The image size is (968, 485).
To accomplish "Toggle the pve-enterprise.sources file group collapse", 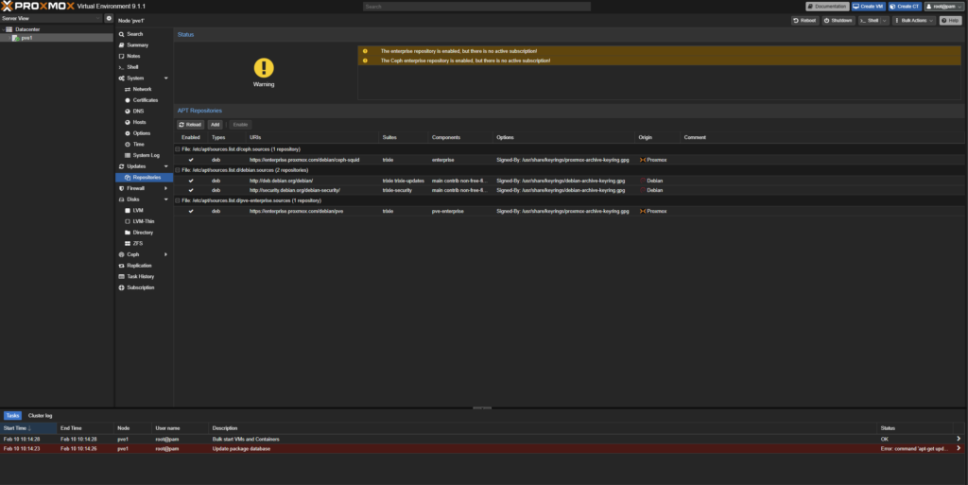I will (178, 200).
